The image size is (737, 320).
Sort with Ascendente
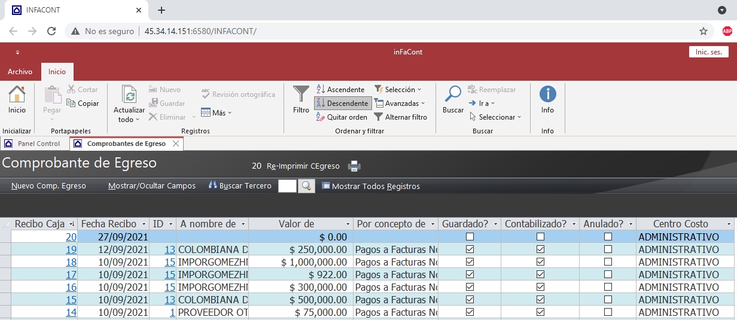[340, 90]
